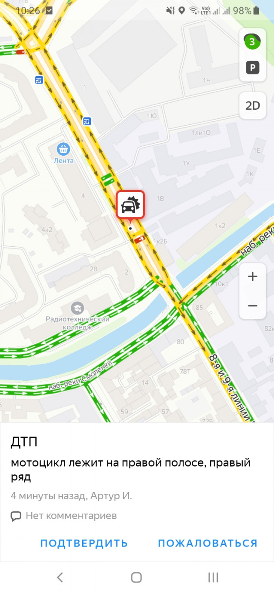Tap the red car icon below the accident marker
This screenshot has width=274, height=594.
[139, 239]
